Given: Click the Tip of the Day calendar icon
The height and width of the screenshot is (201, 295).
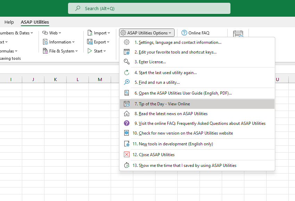Looking at the screenshot, I should tap(127, 104).
